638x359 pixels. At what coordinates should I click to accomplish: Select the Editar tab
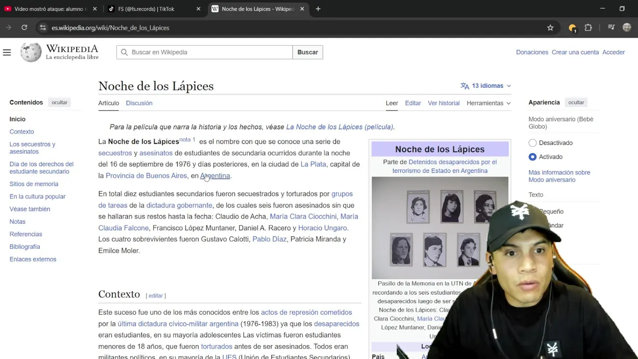coord(413,103)
